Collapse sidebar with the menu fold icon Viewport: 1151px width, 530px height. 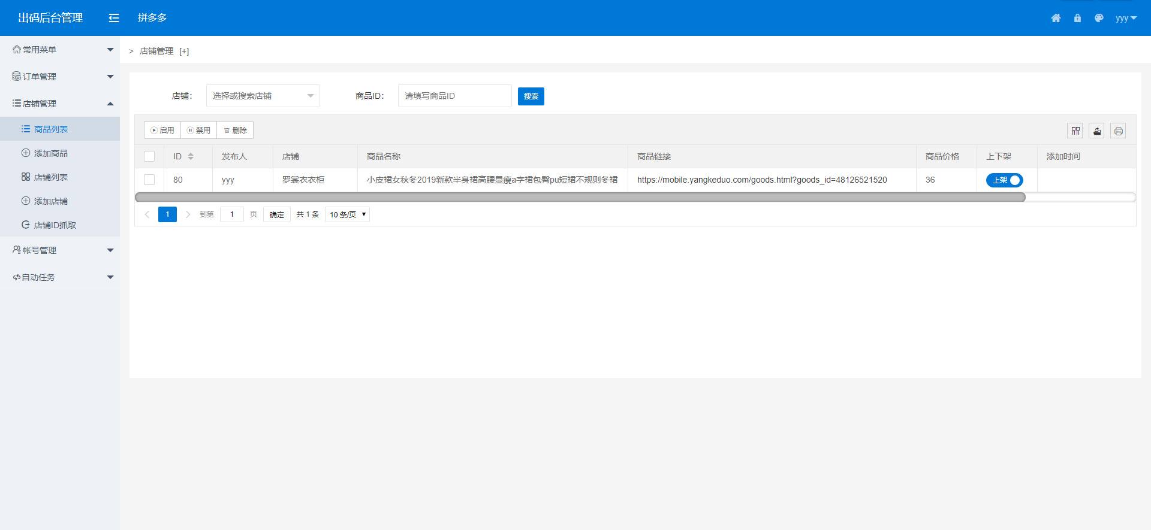point(114,18)
